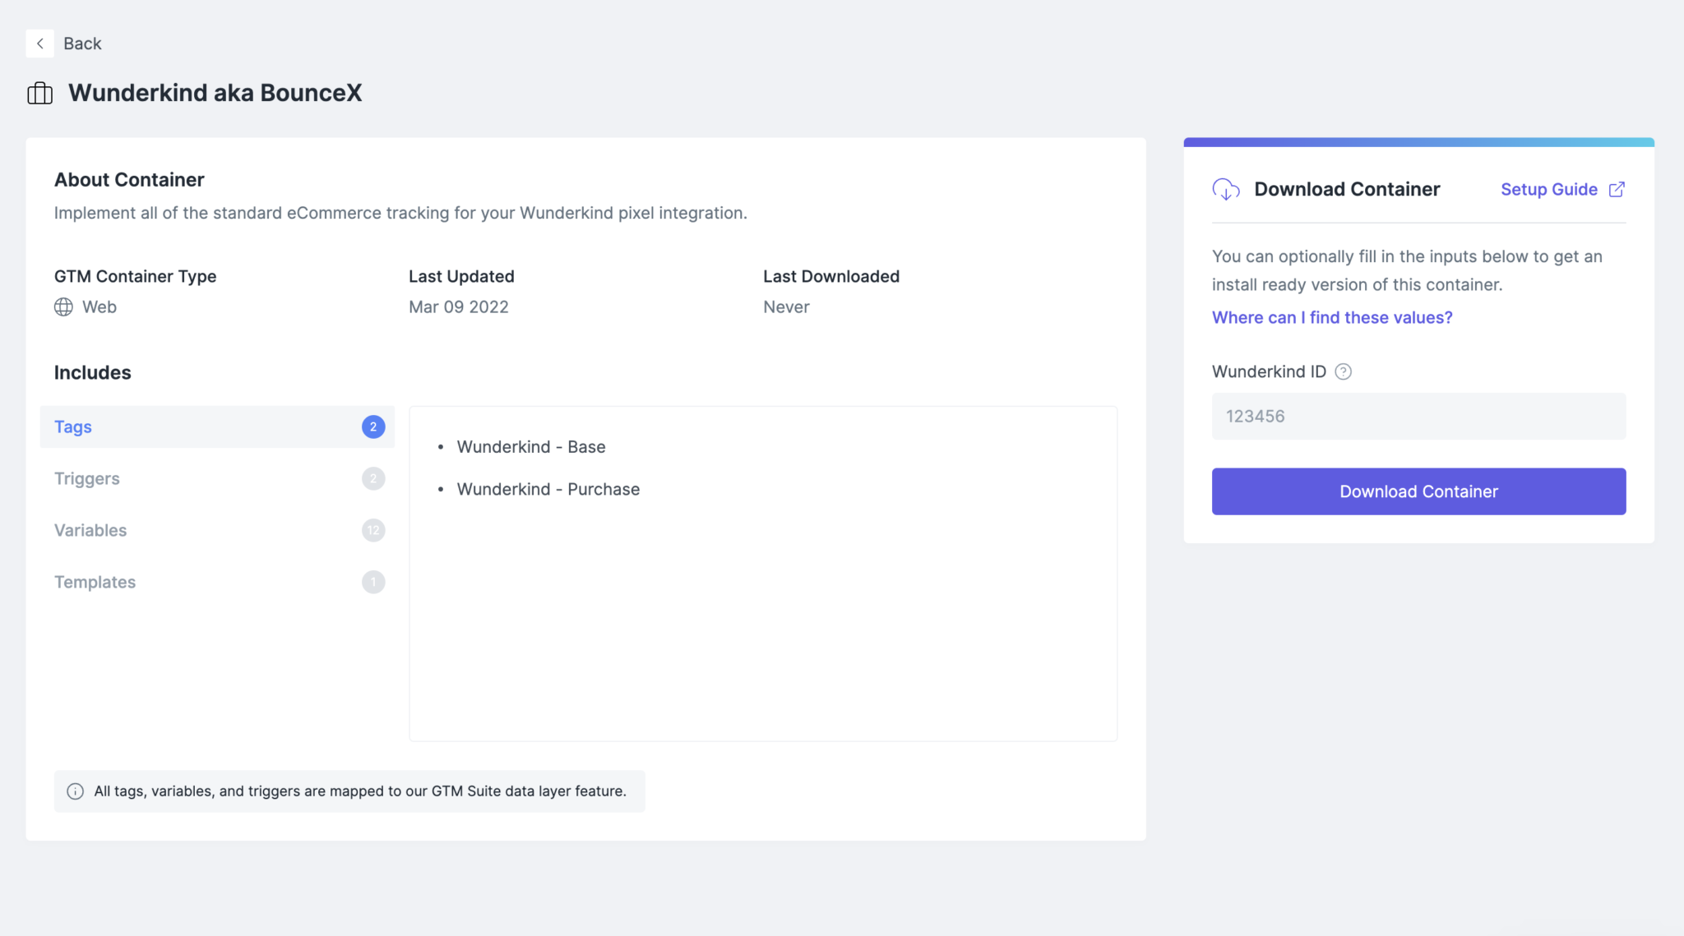Viewport: 1684px width, 936px height.
Task: Focus the Wunderkind ID input field
Action: (1418, 417)
